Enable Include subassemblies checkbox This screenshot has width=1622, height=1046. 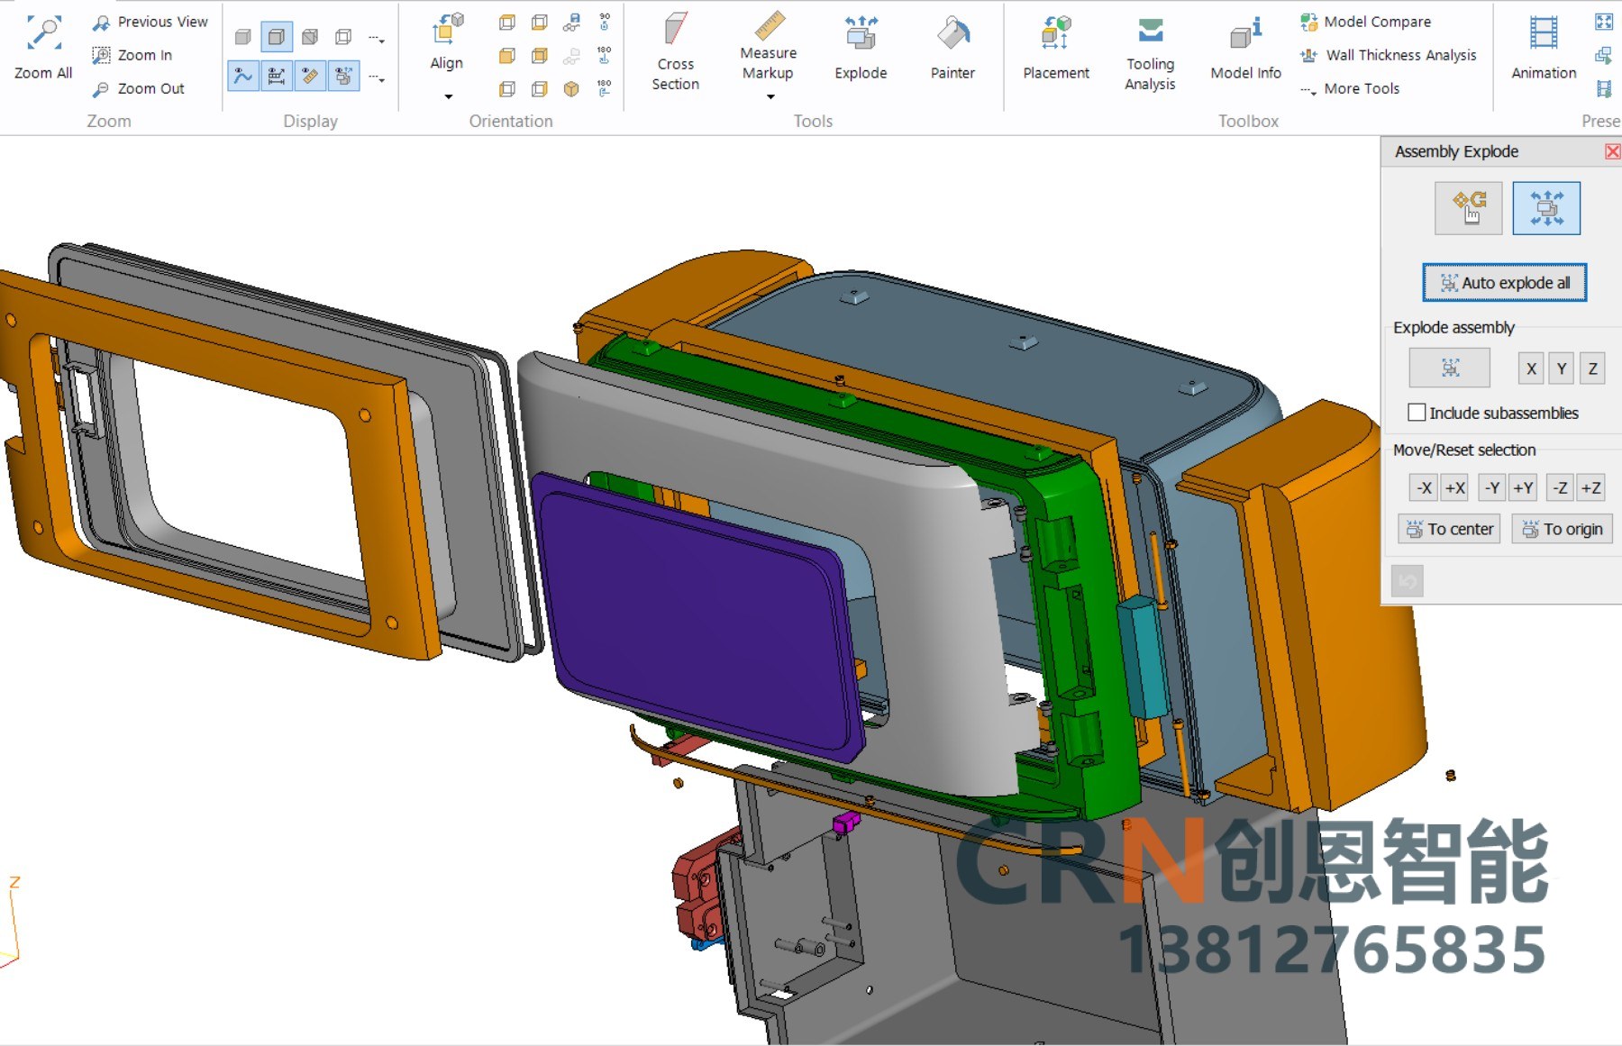click(x=1417, y=413)
